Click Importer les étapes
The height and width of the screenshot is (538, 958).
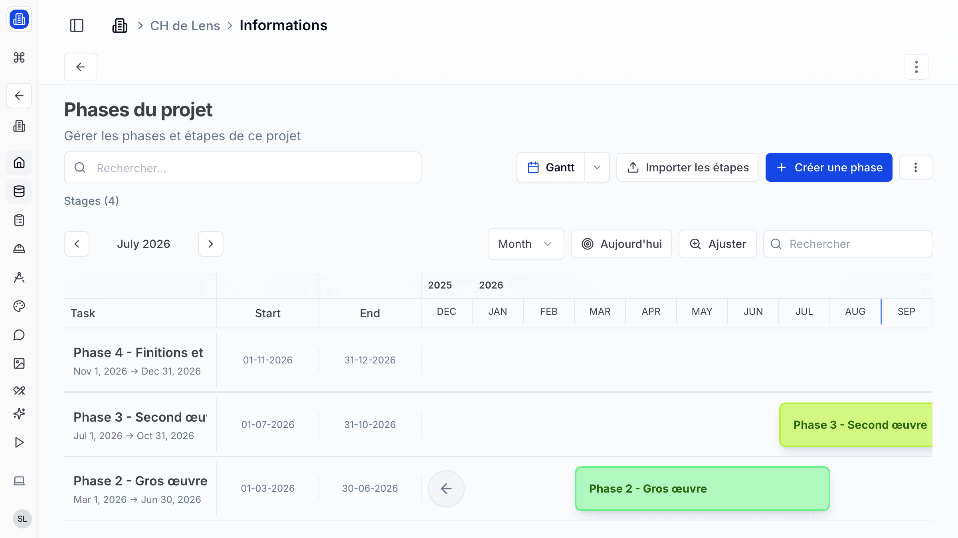click(x=688, y=167)
